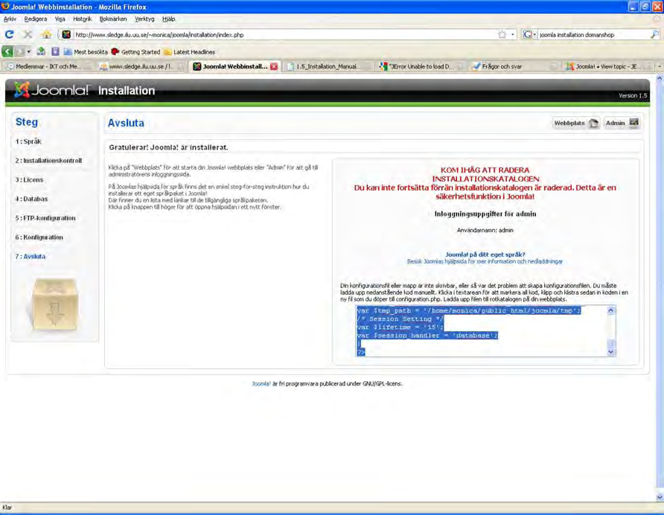Click the Webbplats button
Screen dimensions: 664x515
[576, 124]
